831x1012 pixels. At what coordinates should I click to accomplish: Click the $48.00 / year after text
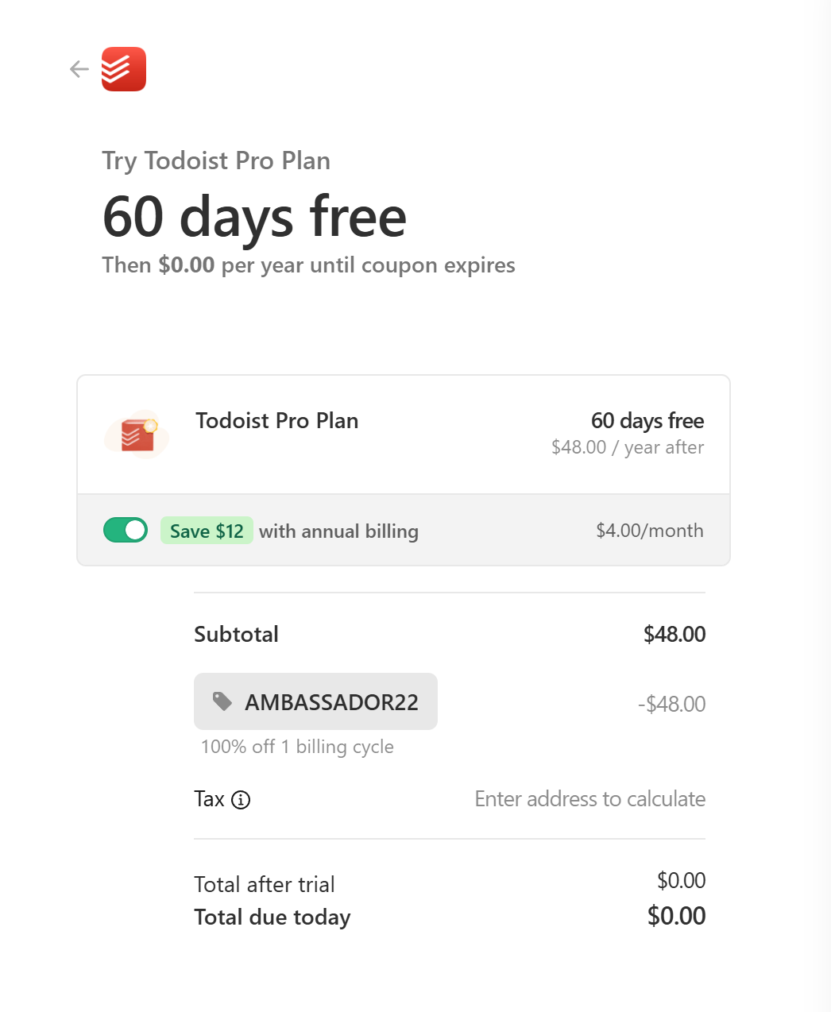coord(628,447)
